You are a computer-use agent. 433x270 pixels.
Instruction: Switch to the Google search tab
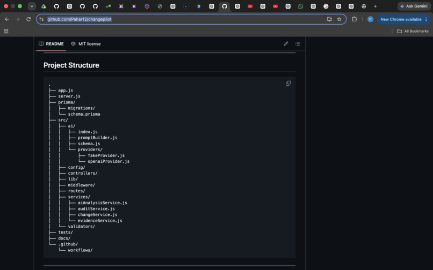click(326, 6)
